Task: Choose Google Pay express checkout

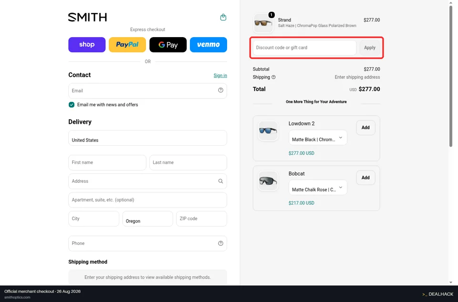Action: [168, 45]
